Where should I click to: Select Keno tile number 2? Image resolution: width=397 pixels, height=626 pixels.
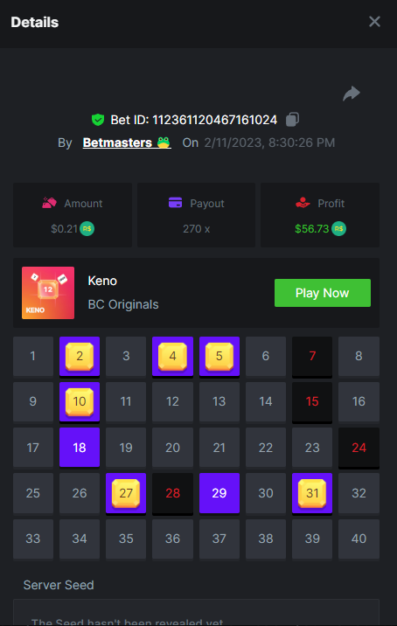tap(80, 356)
